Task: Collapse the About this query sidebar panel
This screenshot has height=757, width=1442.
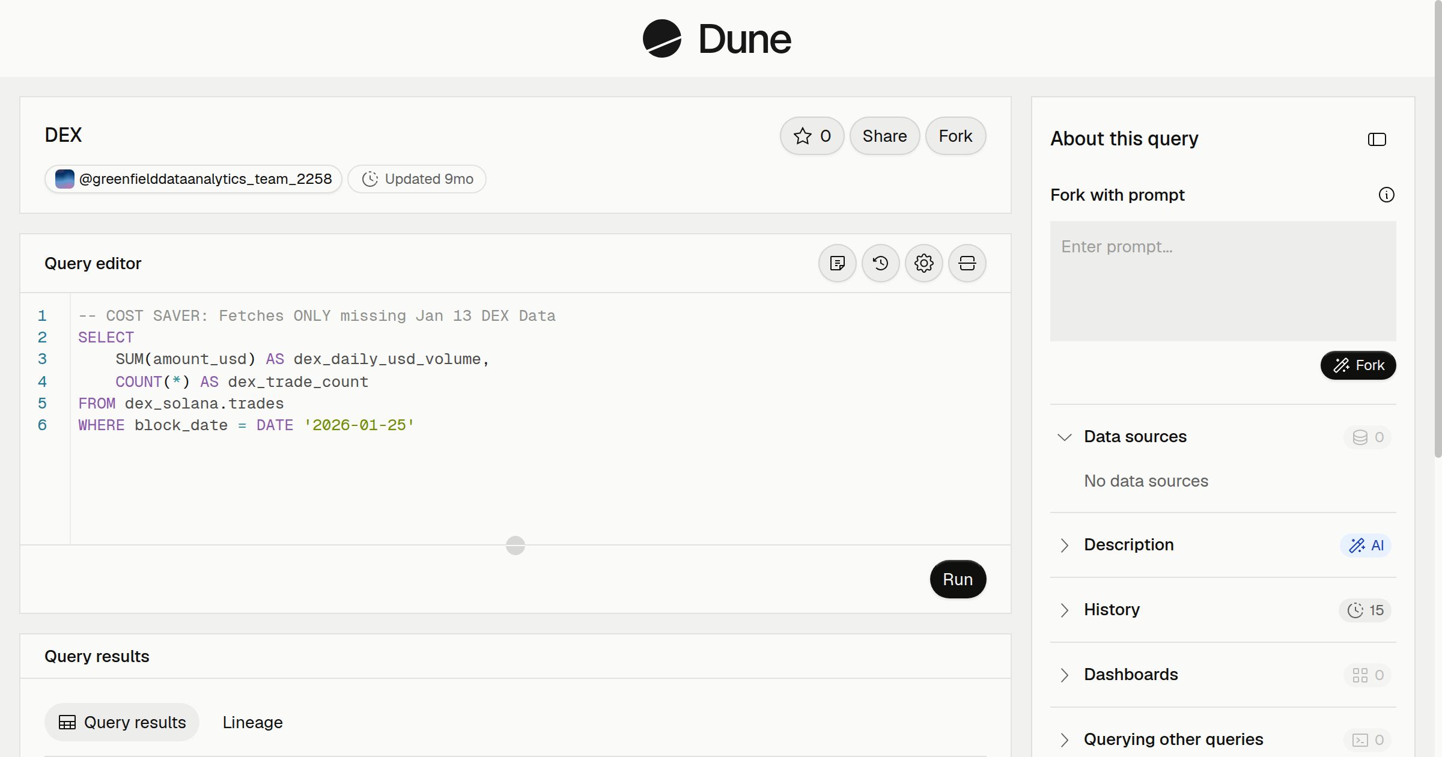Action: (x=1377, y=139)
